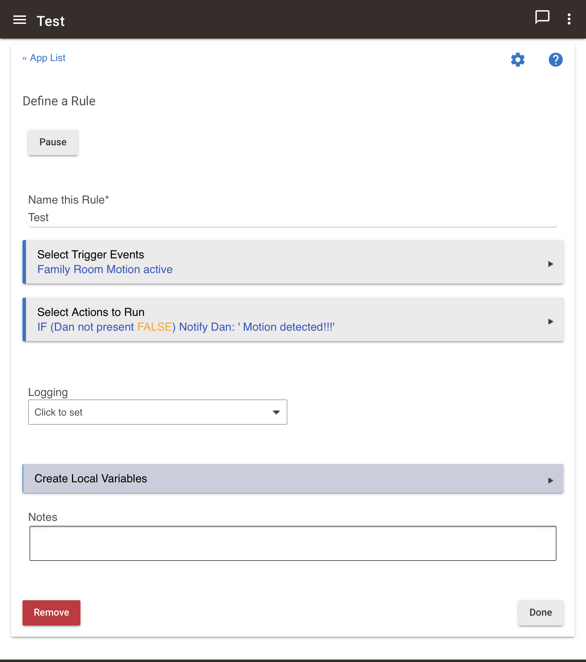Screen dimensions: 586x662
Task: Open the three-dot overflow menu
Action: pos(569,19)
